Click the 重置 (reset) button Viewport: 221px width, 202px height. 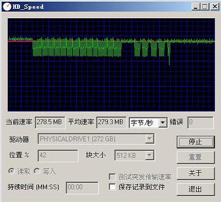[196, 157]
